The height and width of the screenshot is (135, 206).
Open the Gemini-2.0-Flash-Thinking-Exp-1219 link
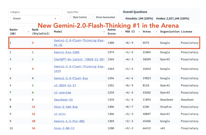tap(79, 69)
